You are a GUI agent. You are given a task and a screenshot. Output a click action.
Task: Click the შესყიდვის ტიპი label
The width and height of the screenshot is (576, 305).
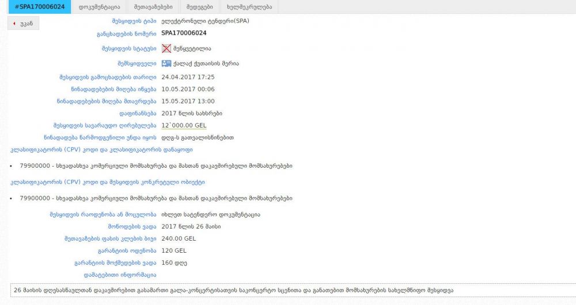tap(134, 21)
